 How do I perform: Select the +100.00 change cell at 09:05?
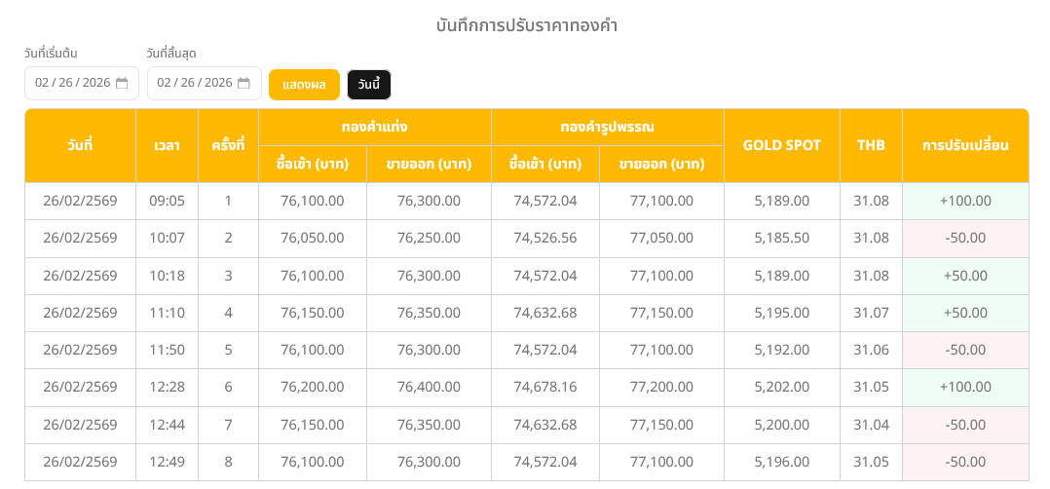[964, 201]
